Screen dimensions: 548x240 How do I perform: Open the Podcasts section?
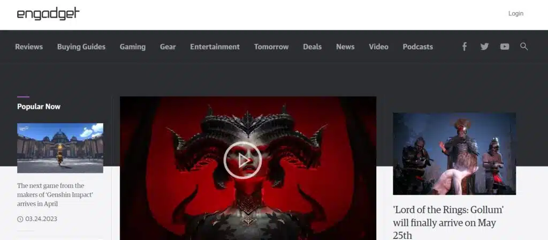[417, 47]
